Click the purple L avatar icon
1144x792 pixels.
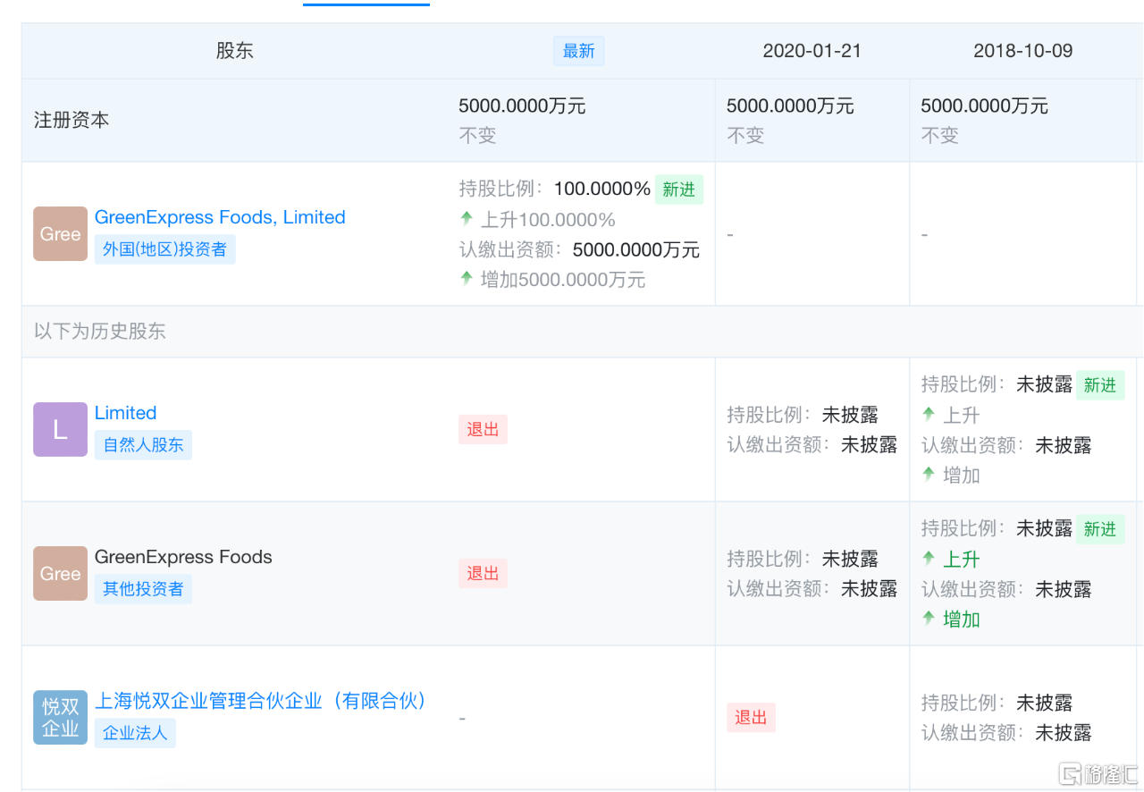click(60, 430)
